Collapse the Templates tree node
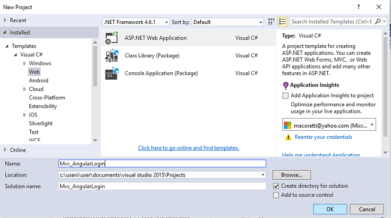 coord(7,46)
